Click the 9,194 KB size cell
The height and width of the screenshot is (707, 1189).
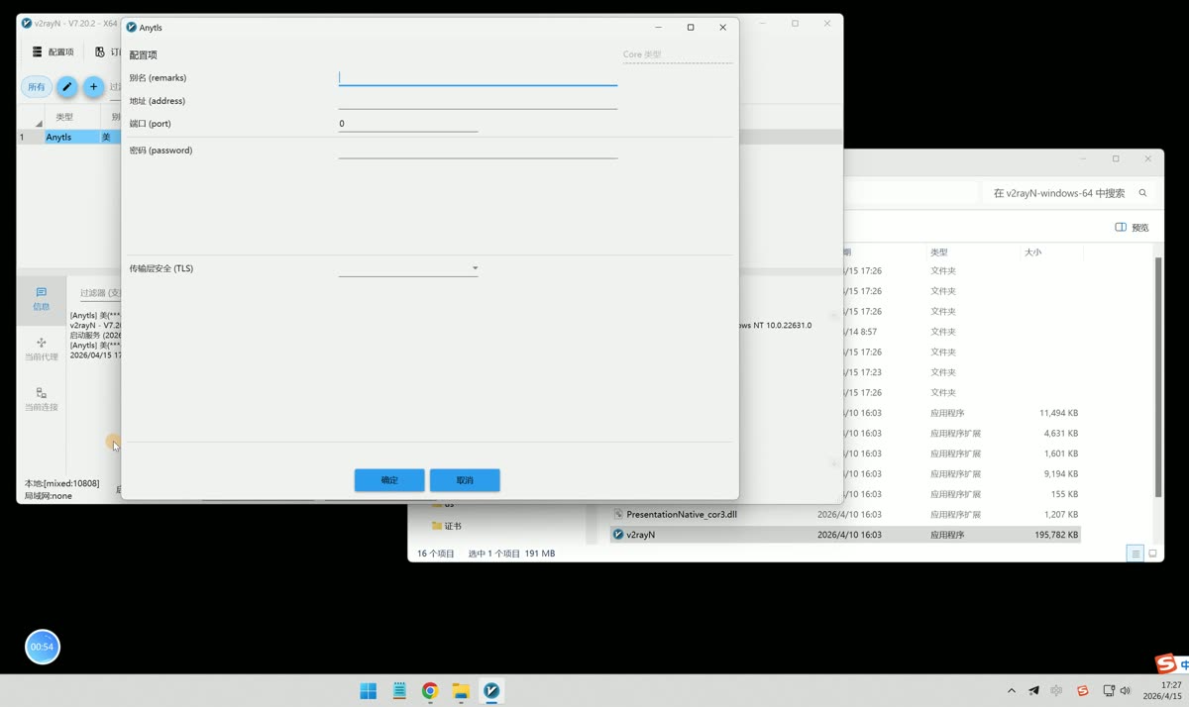[1061, 474]
